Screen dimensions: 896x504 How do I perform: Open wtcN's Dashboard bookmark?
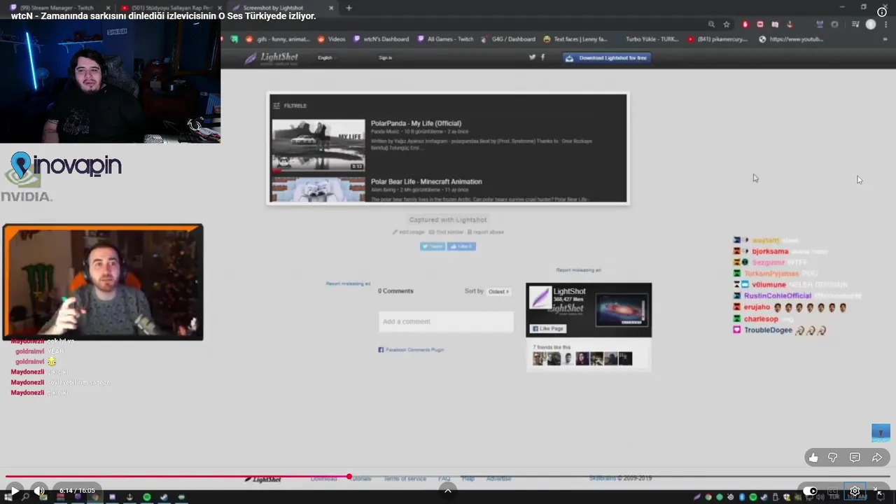click(x=381, y=39)
